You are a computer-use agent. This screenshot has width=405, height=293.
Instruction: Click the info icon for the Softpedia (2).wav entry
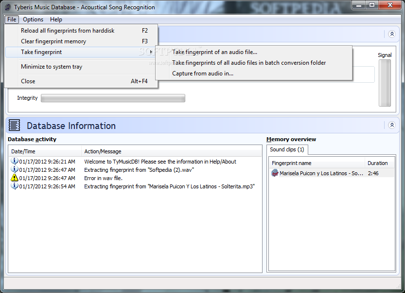[15, 169]
